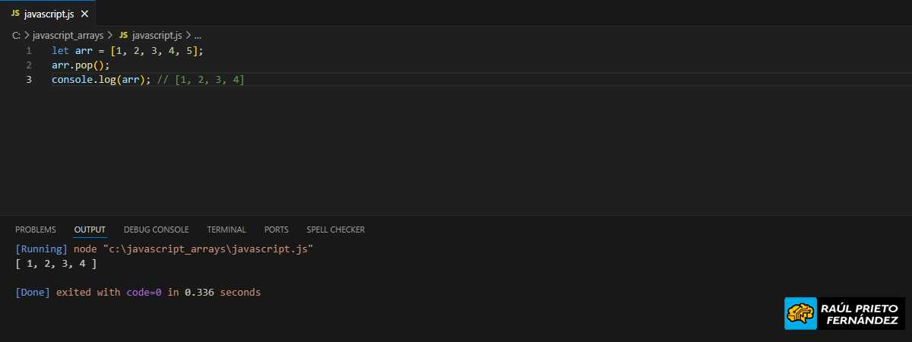912x342 pixels.
Task: Open the DEBUG CONSOLE tab
Action: [156, 230]
